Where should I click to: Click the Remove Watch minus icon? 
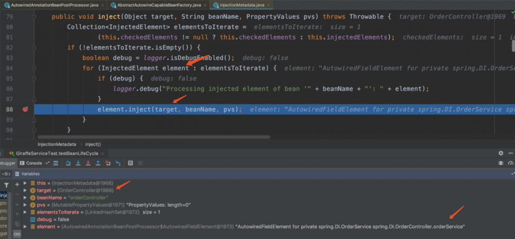coord(18,194)
